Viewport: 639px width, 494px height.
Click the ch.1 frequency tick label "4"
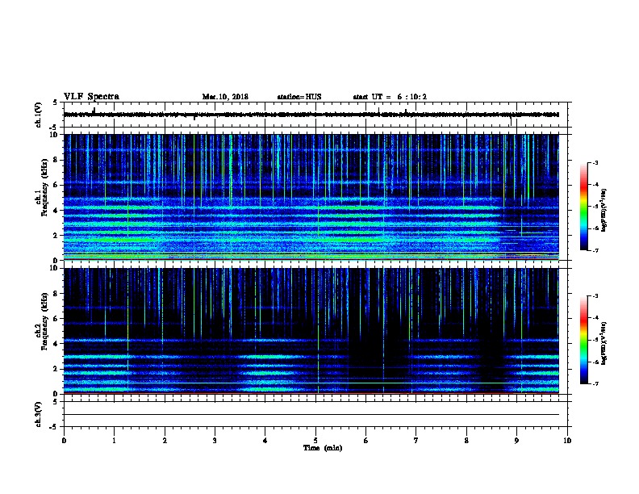pyautogui.click(x=56, y=211)
